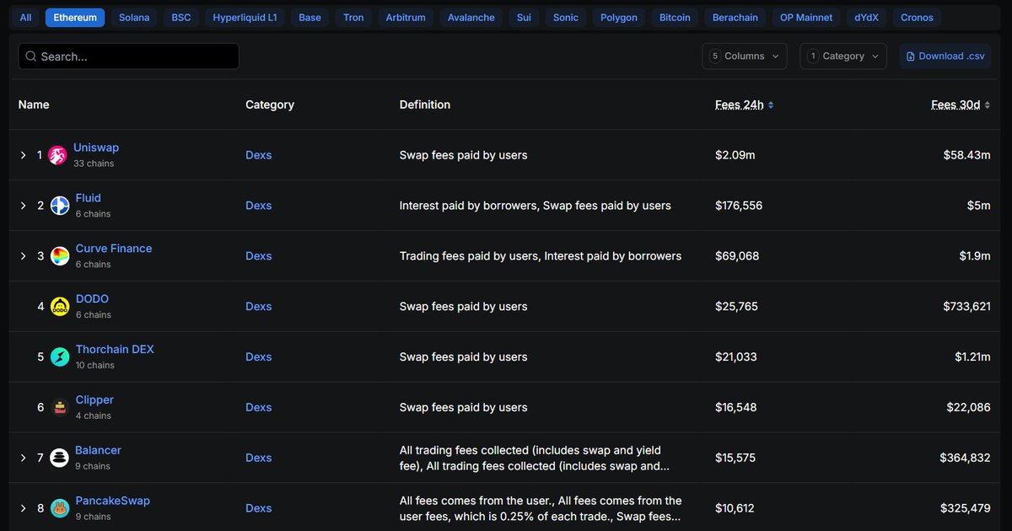Click the Balancer protocol logo icon
This screenshot has height=531, width=1012.
pyautogui.click(x=59, y=458)
